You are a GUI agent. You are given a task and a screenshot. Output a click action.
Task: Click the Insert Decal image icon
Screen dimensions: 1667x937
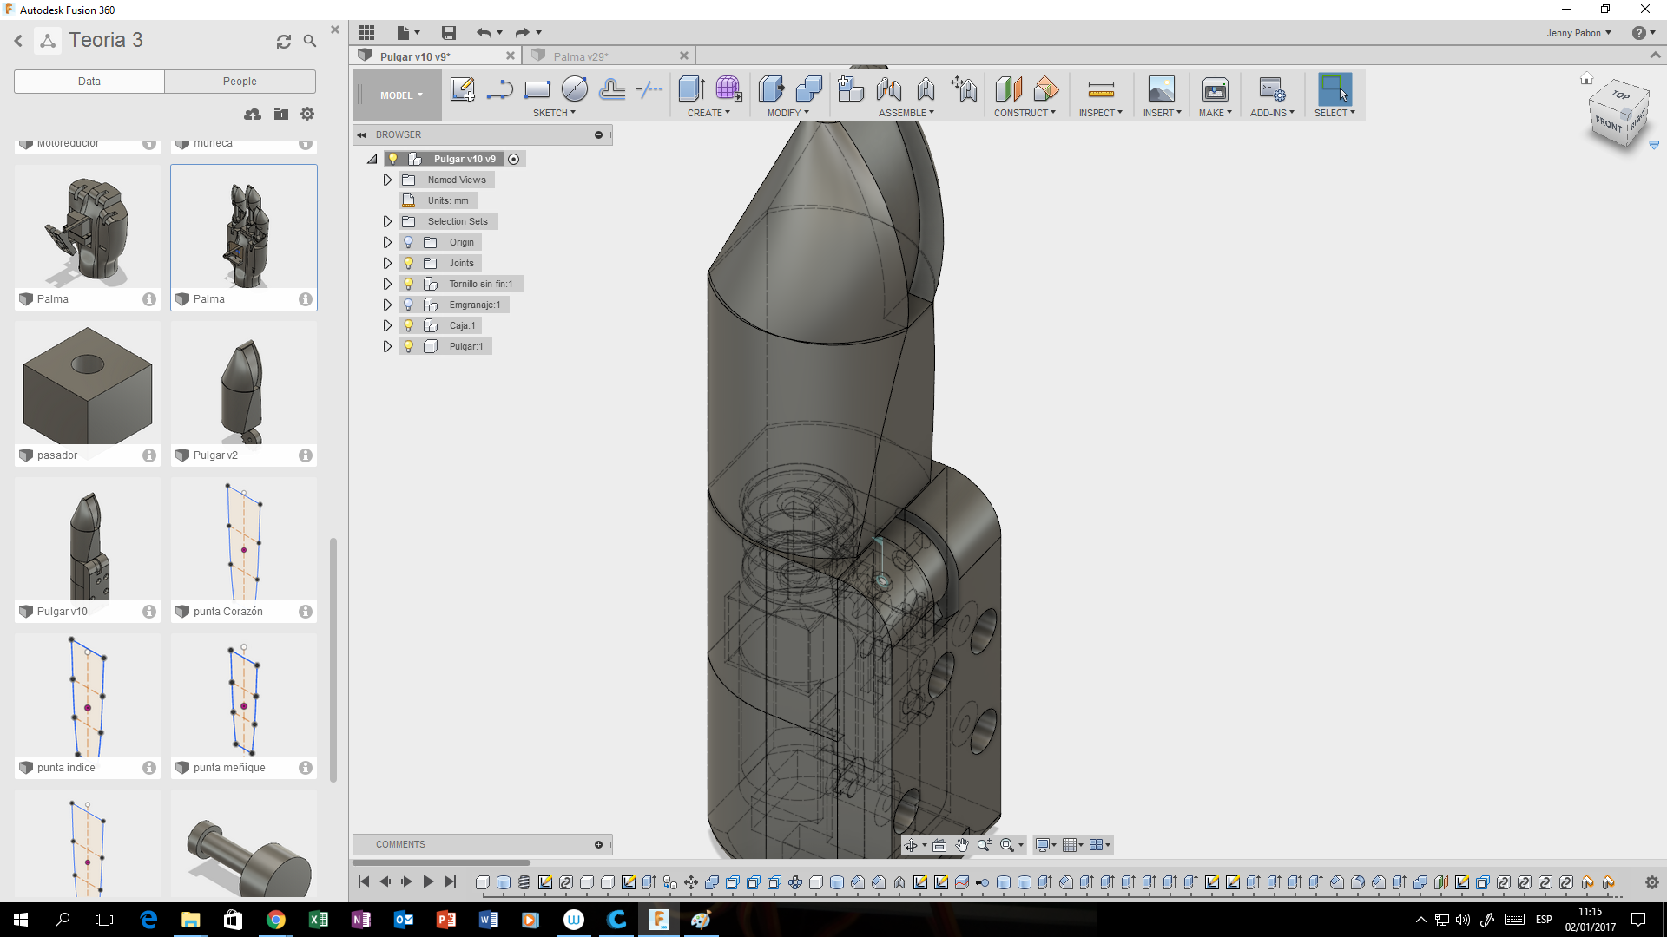[x=1161, y=89]
